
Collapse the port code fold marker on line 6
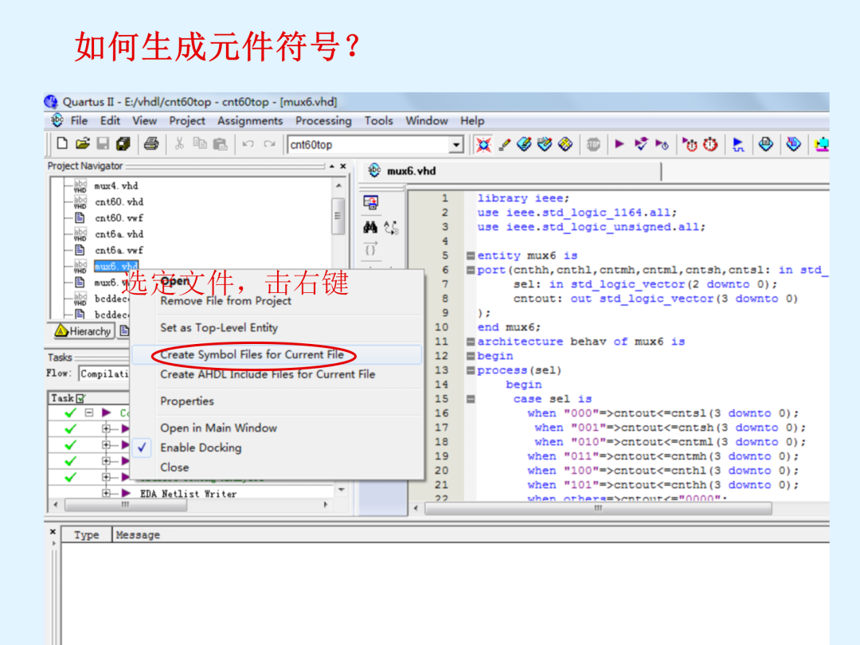click(x=471, y=270)
